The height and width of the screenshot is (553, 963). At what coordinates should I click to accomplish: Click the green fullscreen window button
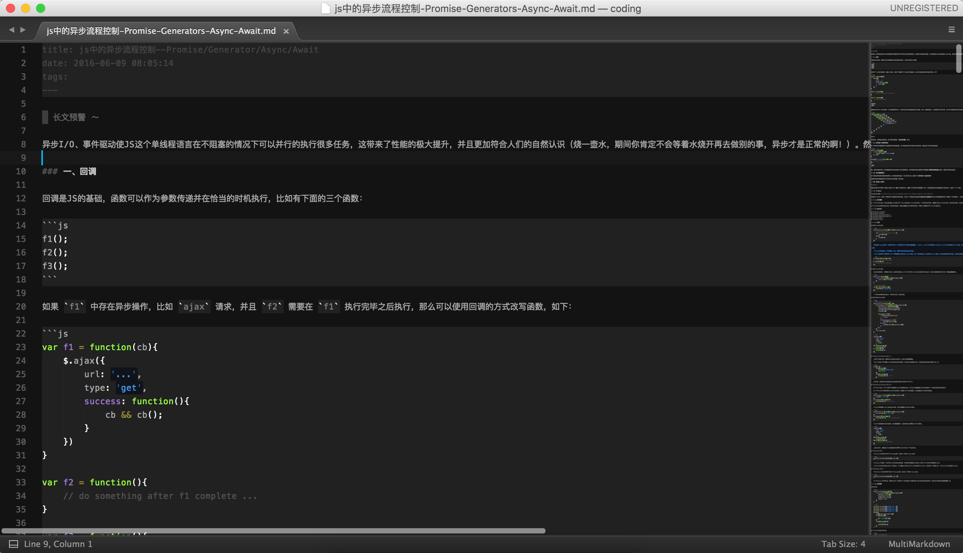tap(41, 8)
